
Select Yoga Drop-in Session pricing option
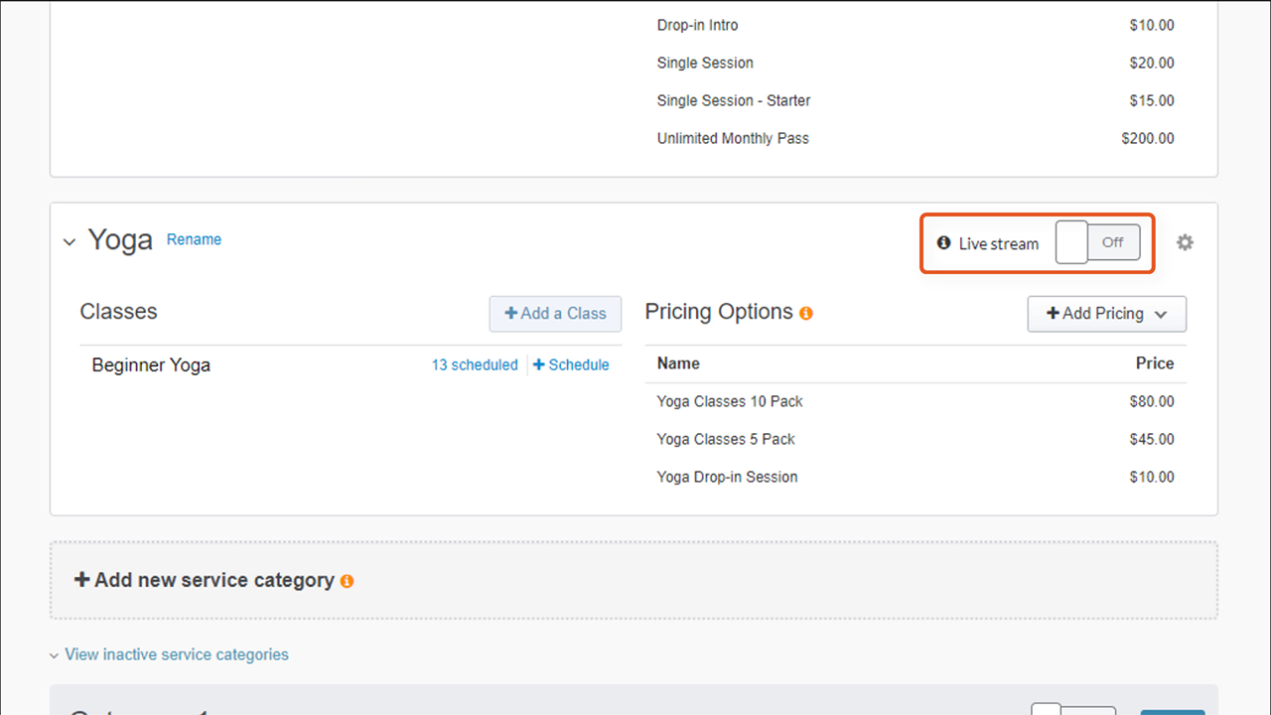coord(727,477)
